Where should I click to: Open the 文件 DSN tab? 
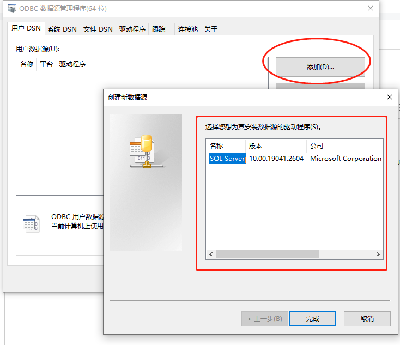click(x=98, y=29)
